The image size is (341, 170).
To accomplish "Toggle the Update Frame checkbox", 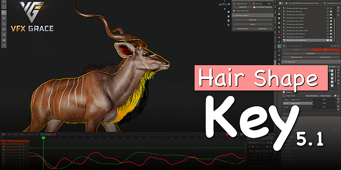I will pyautogui.click(x=234, y=4).
